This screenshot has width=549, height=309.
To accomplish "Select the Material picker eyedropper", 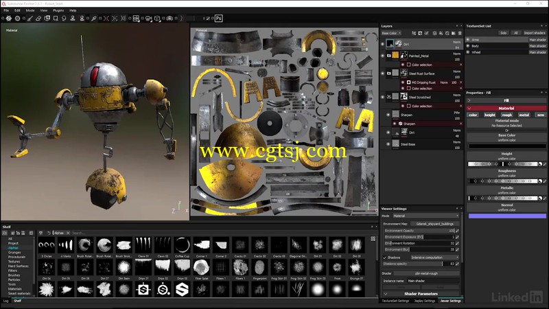I will click(x=94, y=19).
